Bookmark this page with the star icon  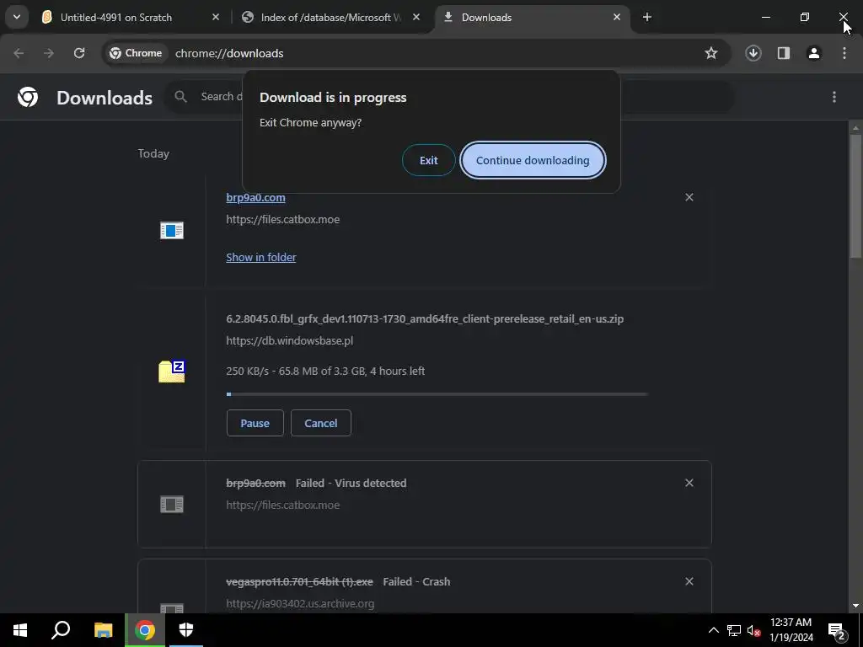tap(711, 53)
